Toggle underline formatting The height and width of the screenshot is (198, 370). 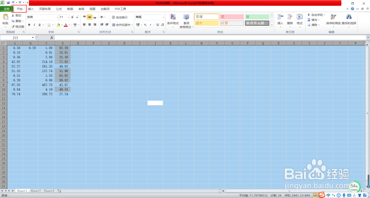[x=40, y=25]
